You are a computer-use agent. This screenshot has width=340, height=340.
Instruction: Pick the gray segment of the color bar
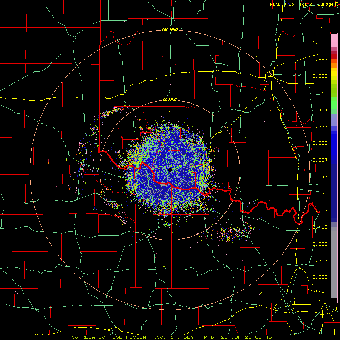[334, 263]
